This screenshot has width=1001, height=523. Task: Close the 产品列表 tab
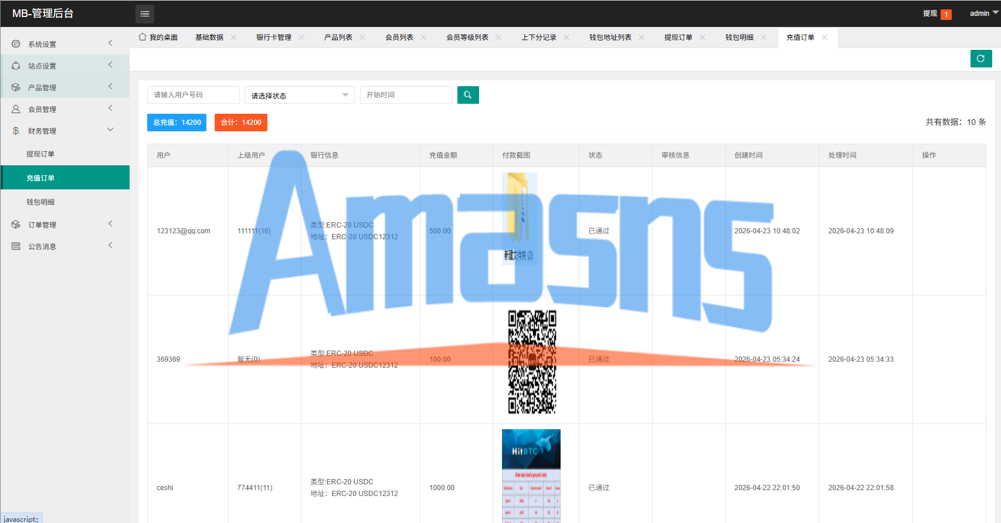(x=362, y=38)
